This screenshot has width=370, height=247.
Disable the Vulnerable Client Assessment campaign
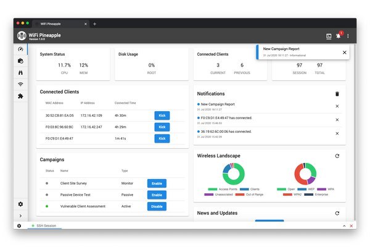157,206
